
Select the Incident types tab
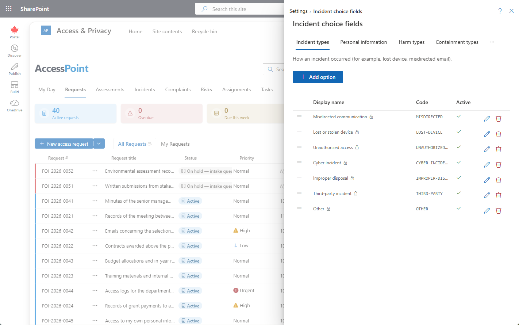click(x=312, y=42)
